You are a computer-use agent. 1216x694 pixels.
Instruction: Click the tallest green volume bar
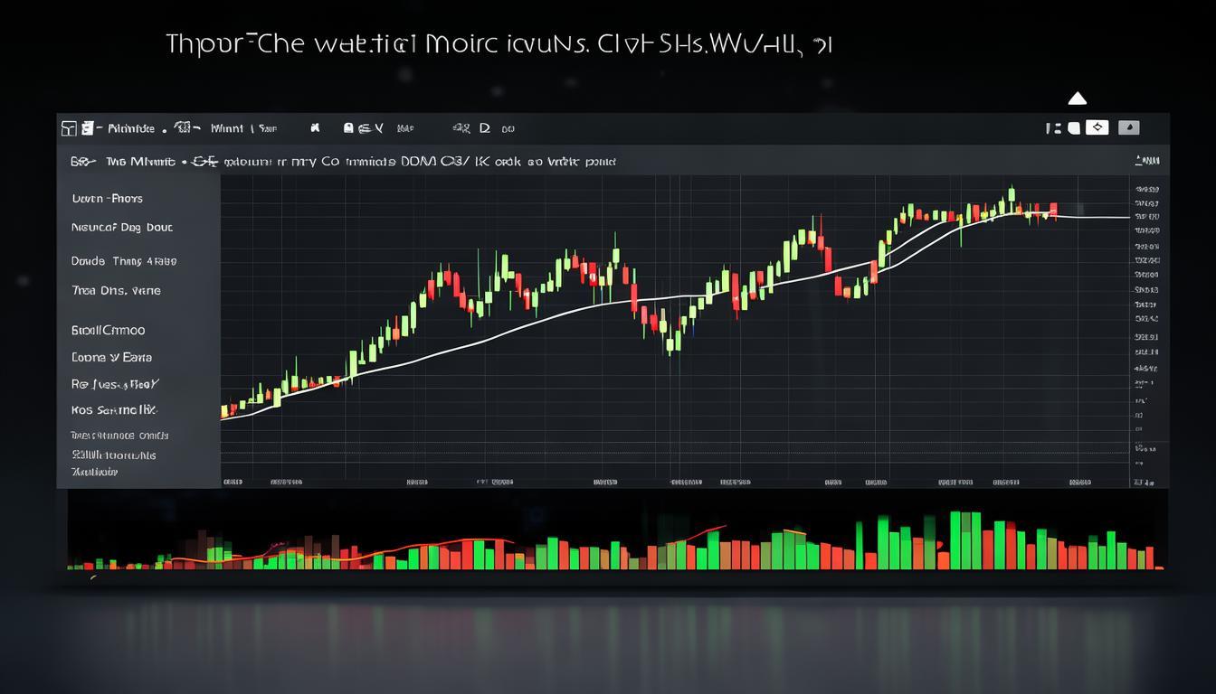tap(954, 539)
